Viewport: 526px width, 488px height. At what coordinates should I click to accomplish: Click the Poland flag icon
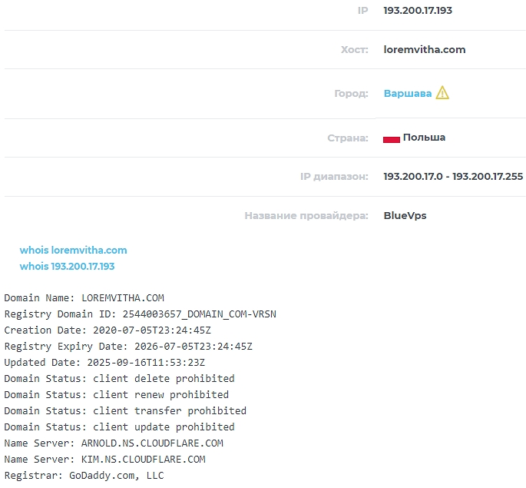[391, 138]
